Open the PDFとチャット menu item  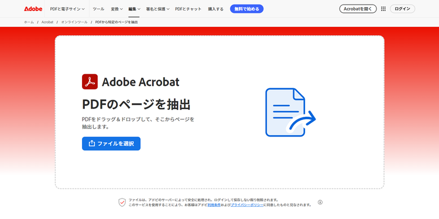coord(188,9)
